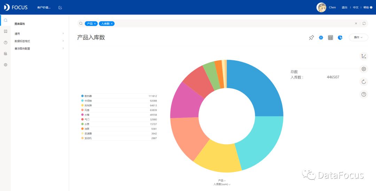Open the dashboard board icon in left sidebar
The width and height of the screenshot is (376, 191).
click(x=6, y=31)
